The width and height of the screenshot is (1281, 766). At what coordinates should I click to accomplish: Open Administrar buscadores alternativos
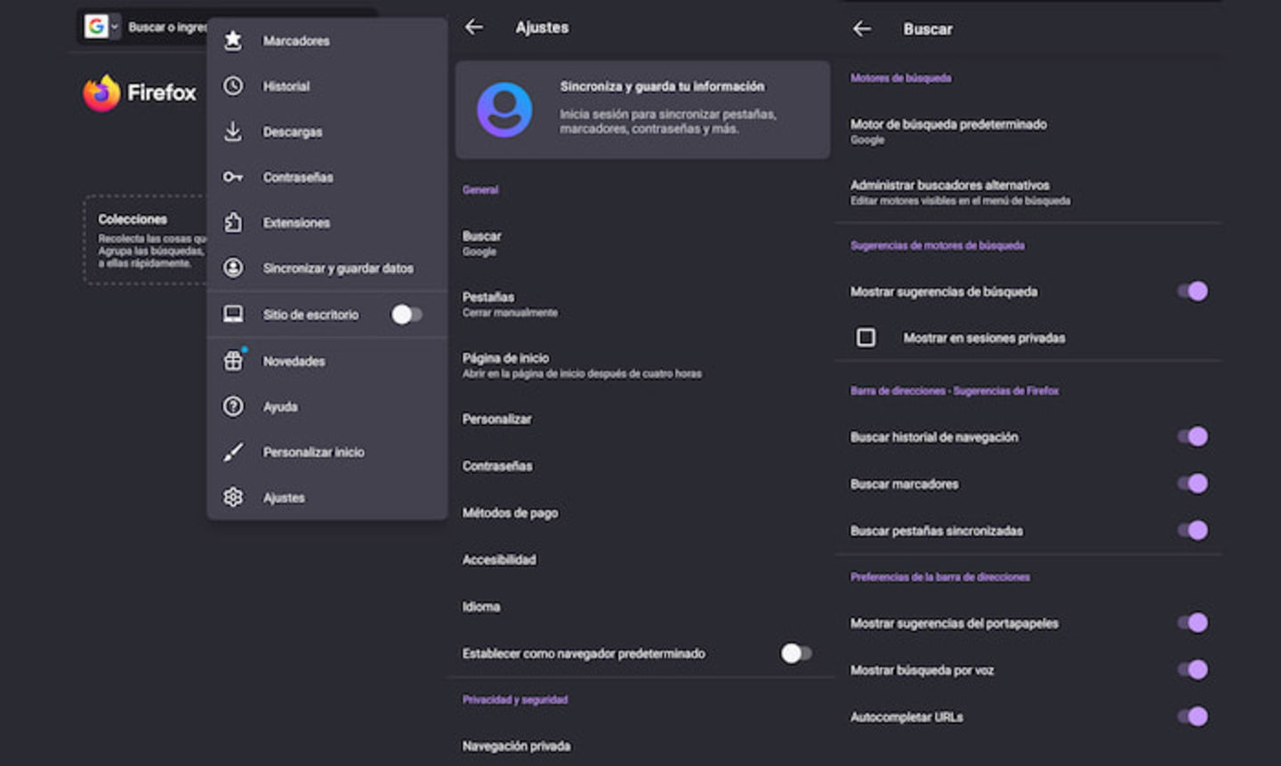1027,191
